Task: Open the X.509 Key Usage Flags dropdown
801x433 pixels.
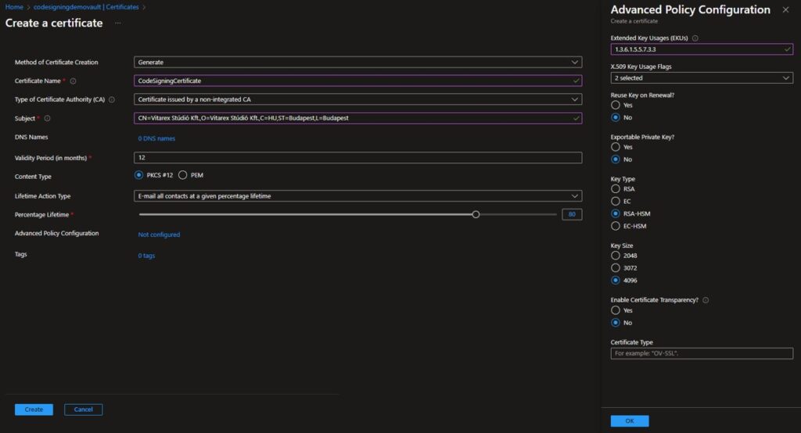Action: pos(702,78)
